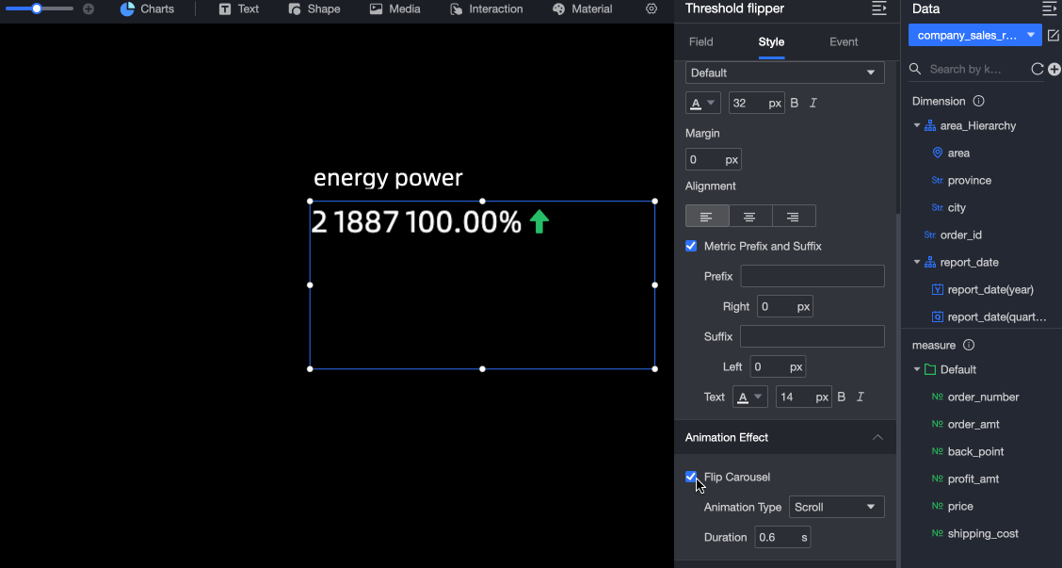This screenshot has width=1062, height=568.
Task: Open the Default font dropdown
Action: pyautogui.click(x=784, y=73)
